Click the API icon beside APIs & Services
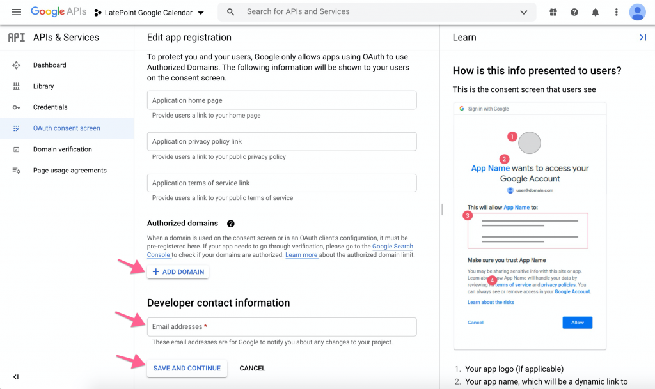Image resolution: width=655 pixels, height=389 pixels. coord(16,38)
